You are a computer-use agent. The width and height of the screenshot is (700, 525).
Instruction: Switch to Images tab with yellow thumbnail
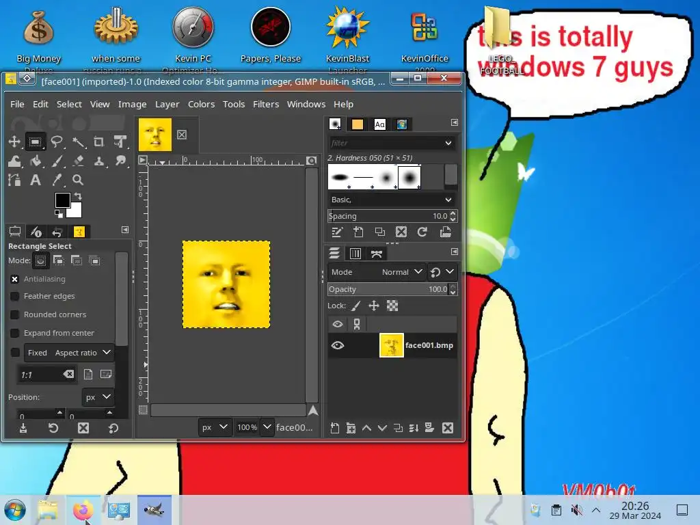click(x=79, y=232)
